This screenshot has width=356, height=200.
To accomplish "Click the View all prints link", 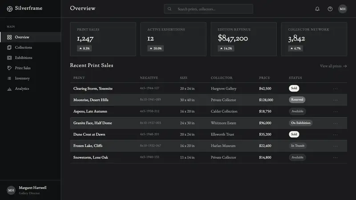I will pyautogui.click(x=333, y=66).
